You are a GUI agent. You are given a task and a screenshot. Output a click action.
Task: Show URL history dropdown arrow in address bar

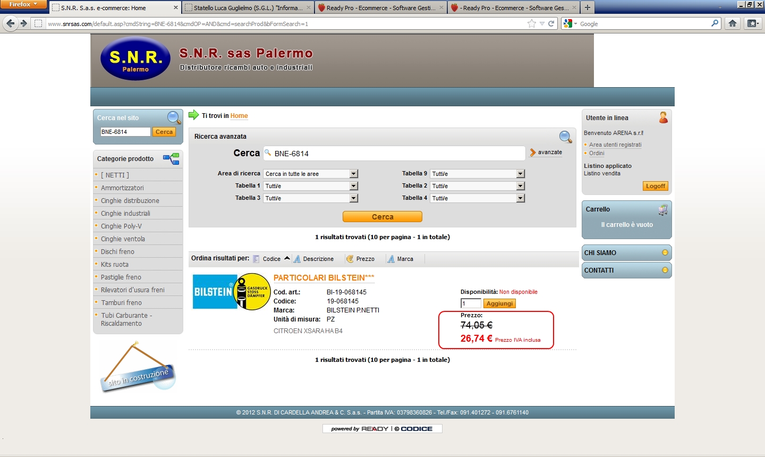(x=542, y=23)
